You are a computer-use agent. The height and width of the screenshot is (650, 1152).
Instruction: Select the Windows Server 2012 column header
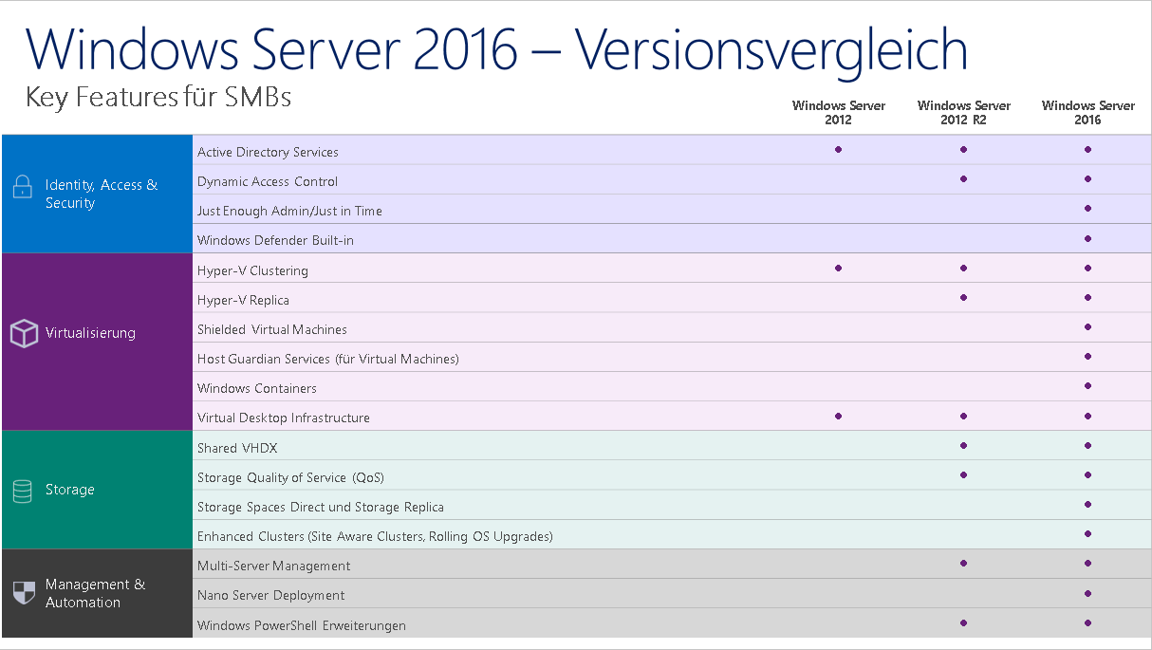point(838,113)
